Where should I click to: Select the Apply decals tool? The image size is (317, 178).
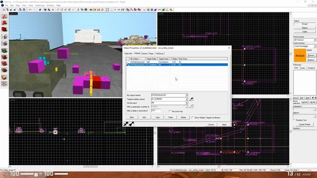[x=4, y=64]
